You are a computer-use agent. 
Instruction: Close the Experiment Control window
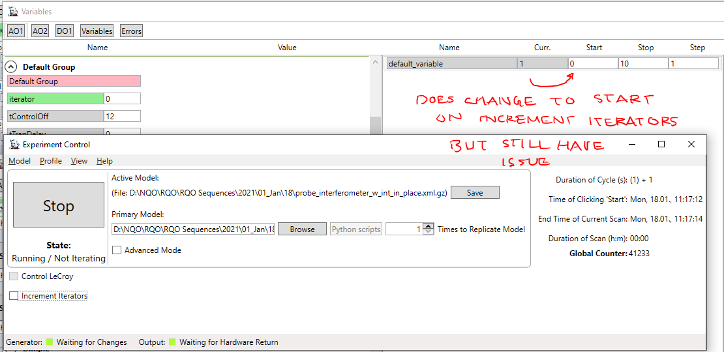click(x=691, y=145)
